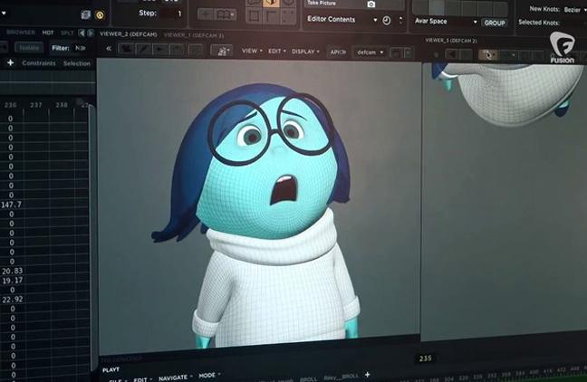Viewport: 587px width, 382px height.
Task: Click the double-chevron collapse icon before viewer tools
Action: pyautogui.click(x=109, y=48)
